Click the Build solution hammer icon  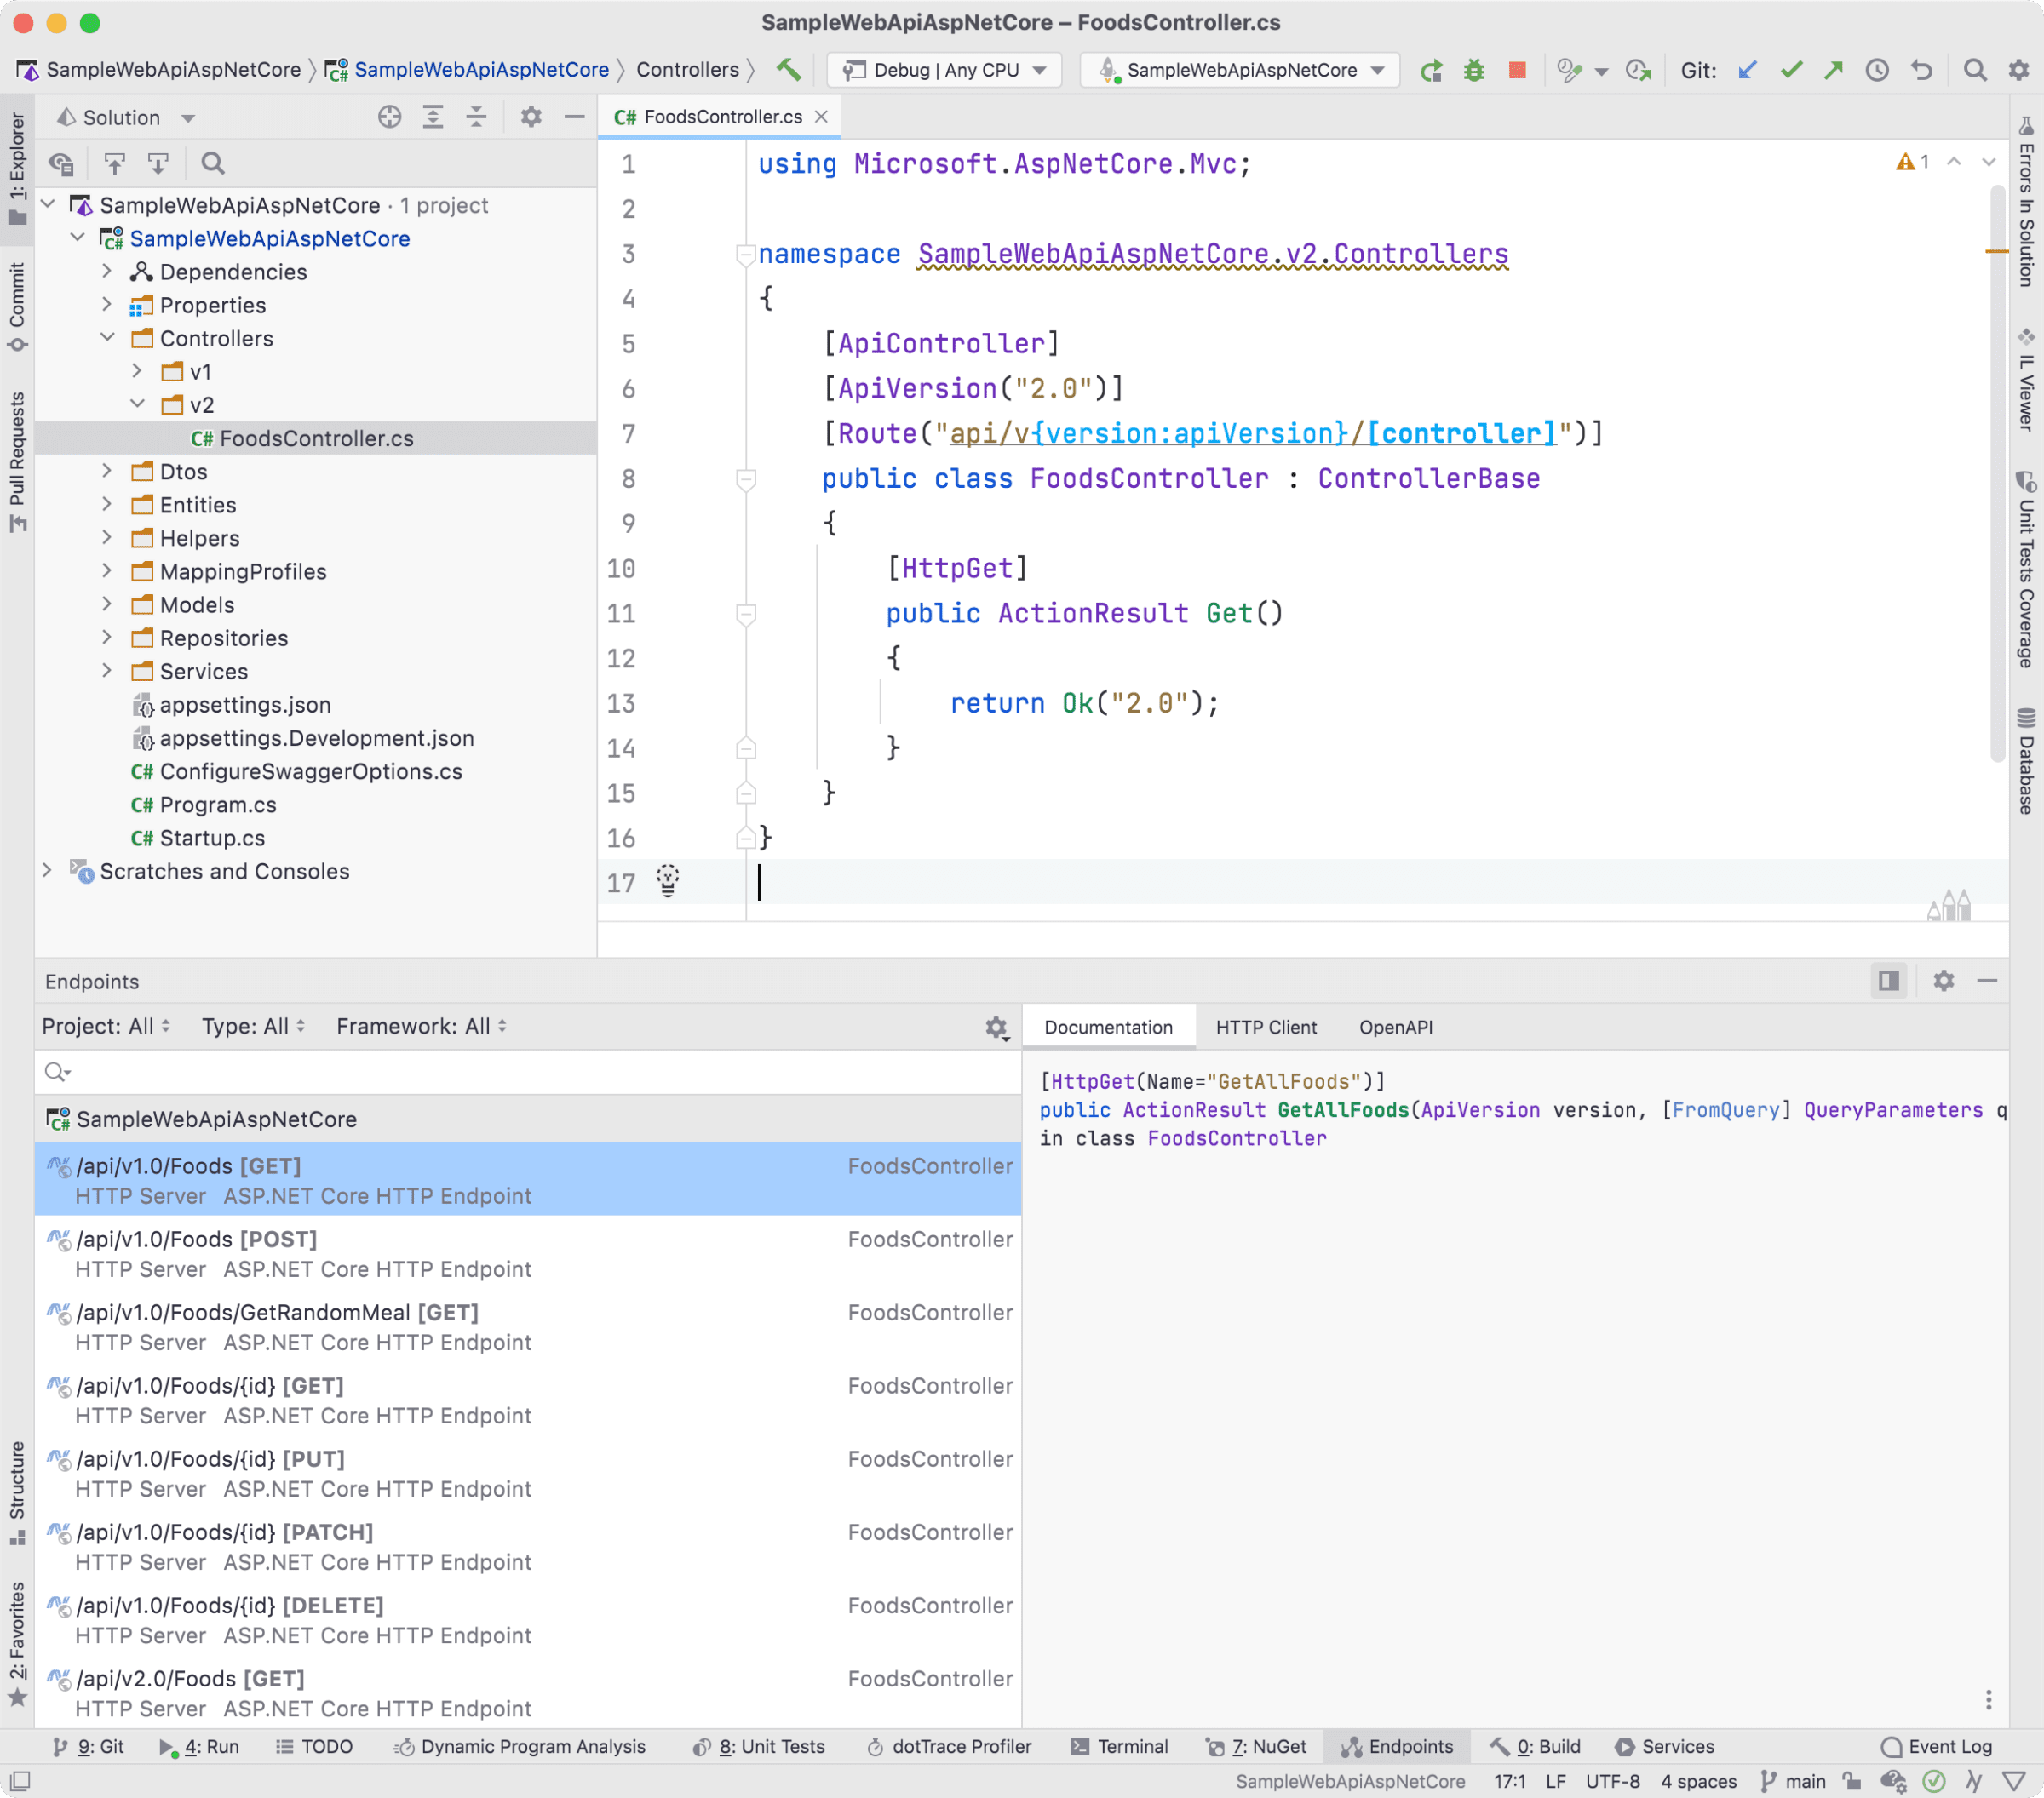tap(789, 69)
